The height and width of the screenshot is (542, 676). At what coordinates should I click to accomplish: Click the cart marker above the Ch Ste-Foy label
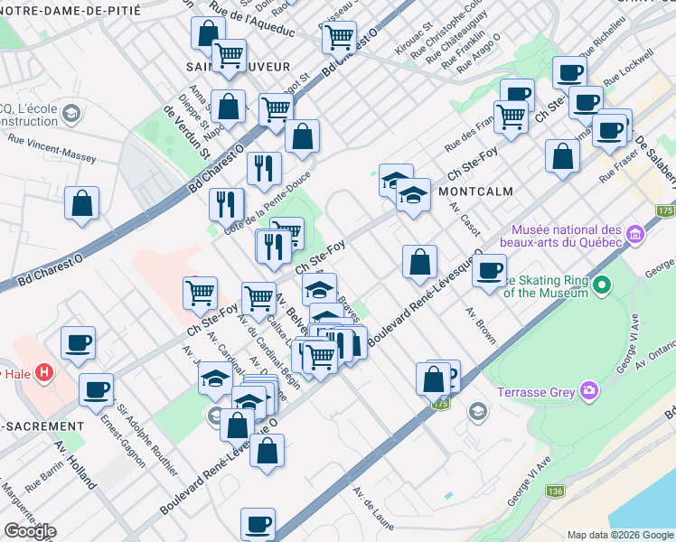coord(200,294)
